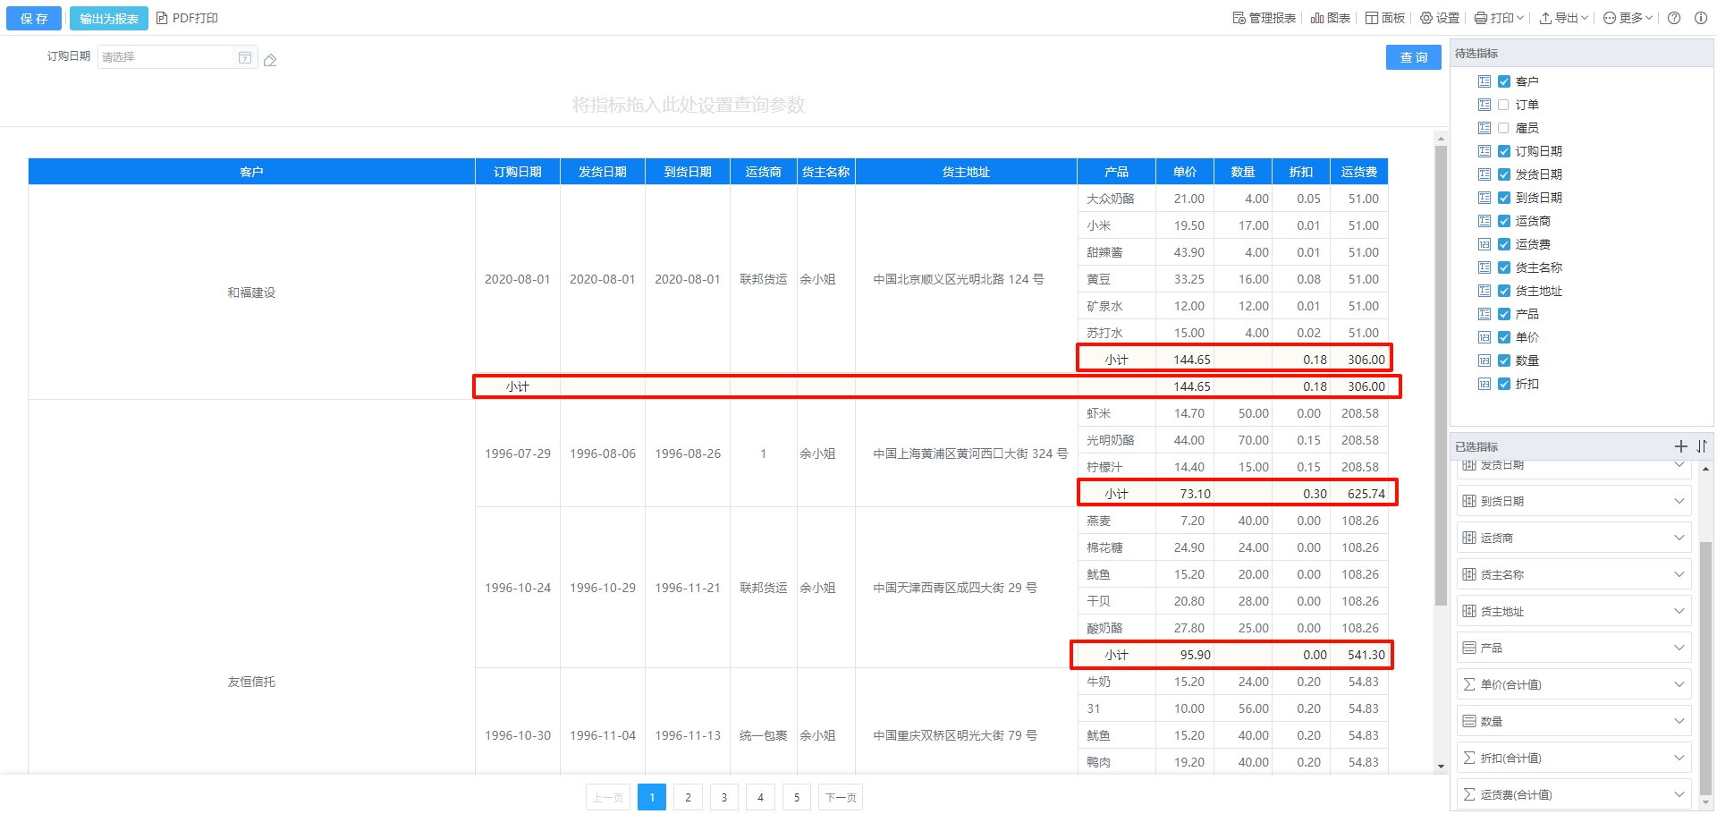Click 下一页 next page
The height and width of the screenshot is (814, 1717).
pyautogui.click(x=840, y=797)
